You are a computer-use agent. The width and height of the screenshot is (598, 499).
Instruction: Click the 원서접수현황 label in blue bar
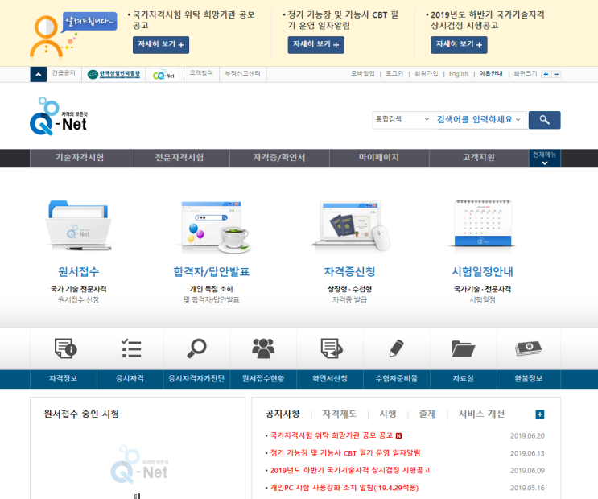click(x=263, y=378)
